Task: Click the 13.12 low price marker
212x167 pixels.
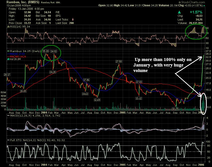Action: (139, 98)
